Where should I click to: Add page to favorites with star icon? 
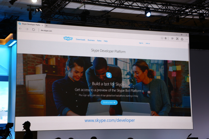pyautogui.click(x=166, y=38)
